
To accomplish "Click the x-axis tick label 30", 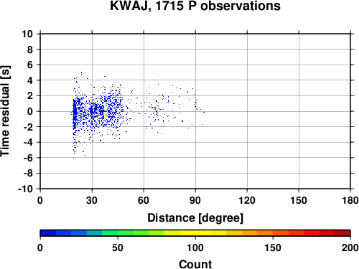I will (92, 200).
